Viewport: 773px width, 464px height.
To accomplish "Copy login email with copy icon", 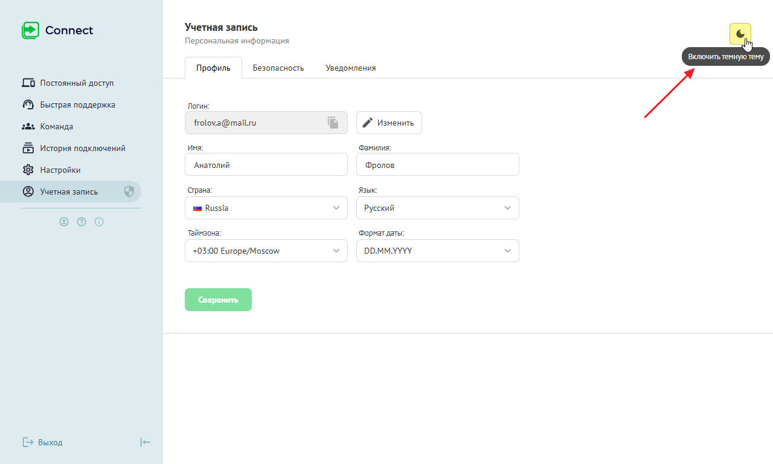I will tap(333, 123).
